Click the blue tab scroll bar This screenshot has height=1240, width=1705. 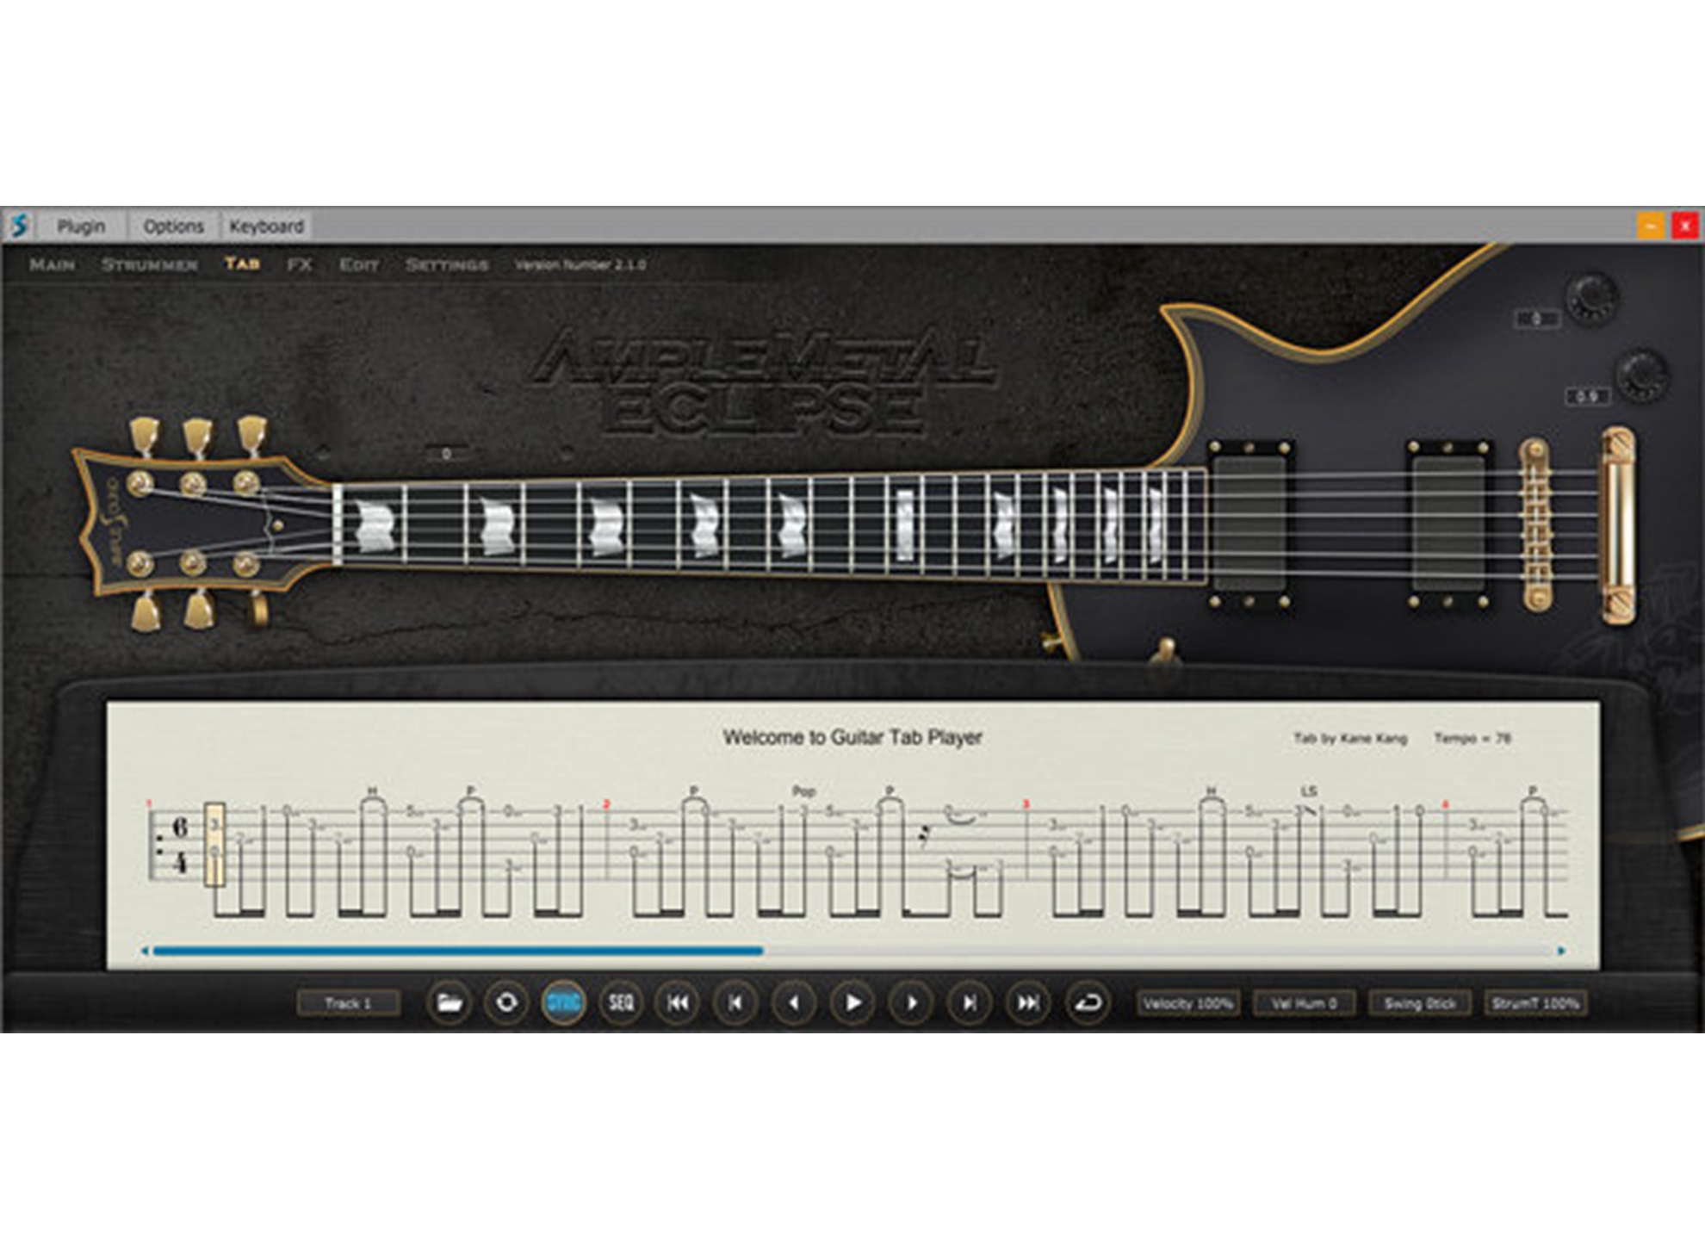click(x=458, y=952)
